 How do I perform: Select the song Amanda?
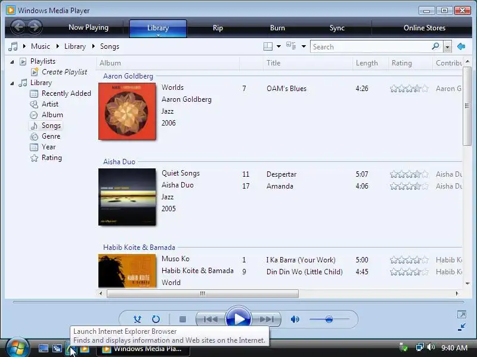pyautogui.click(x=280, y=186)
